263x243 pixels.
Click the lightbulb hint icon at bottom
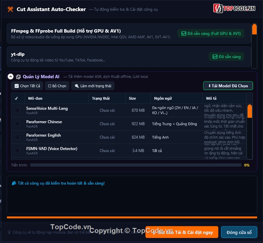(9, 232)
